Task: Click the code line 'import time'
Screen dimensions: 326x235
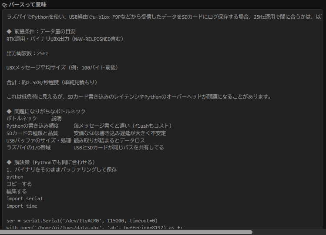Action: click(22, 206)
